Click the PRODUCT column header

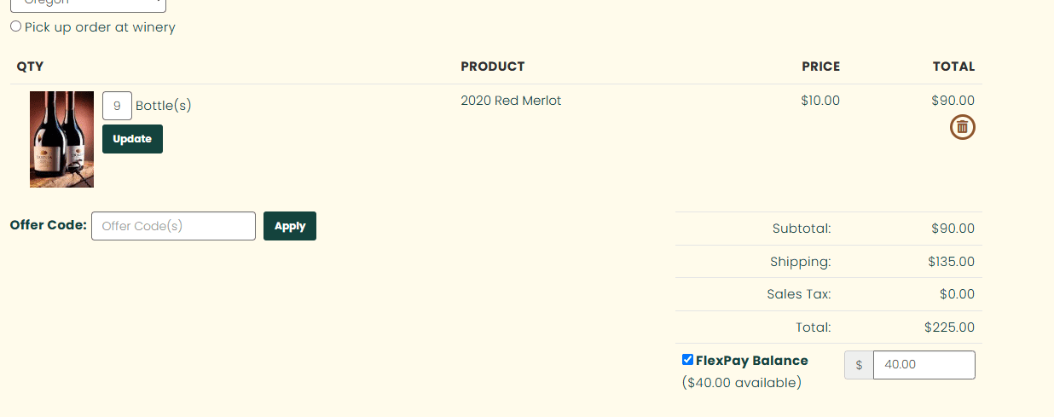coord(492,67)
